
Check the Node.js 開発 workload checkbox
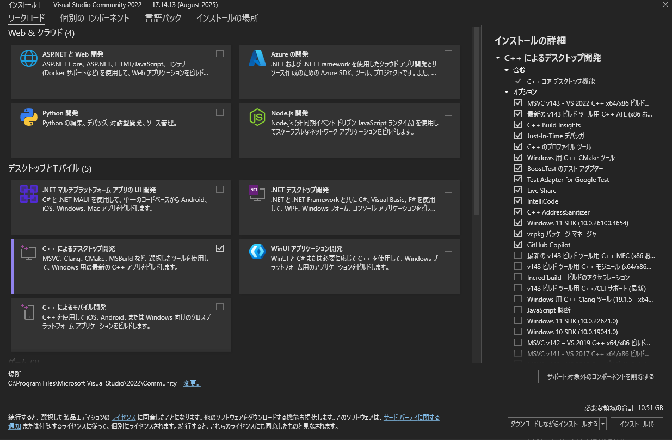[x=448, y=112]
